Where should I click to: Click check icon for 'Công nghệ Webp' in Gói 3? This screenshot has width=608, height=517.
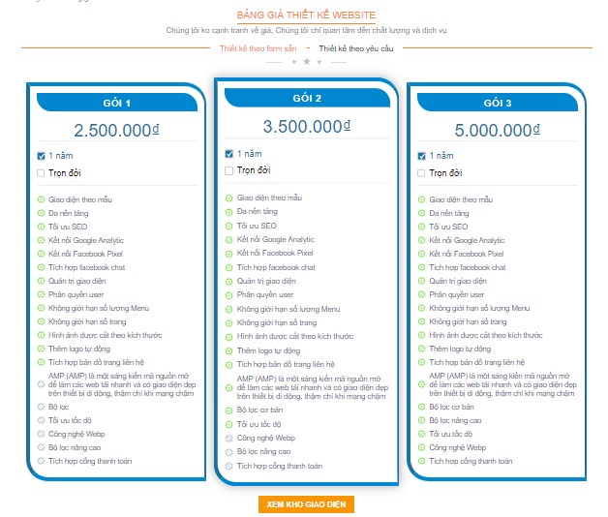click(421, 447)
